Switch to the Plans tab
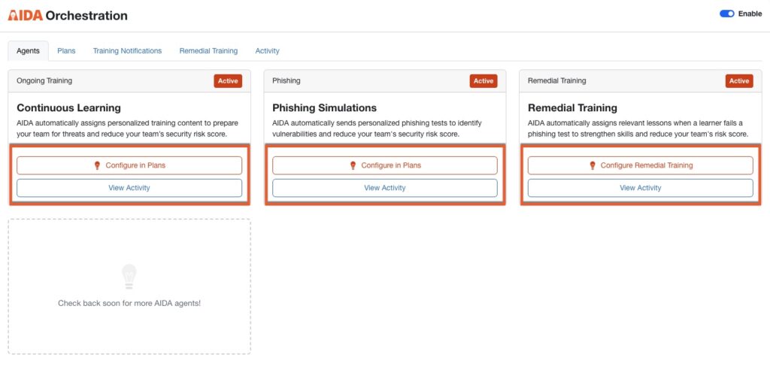 [66, 51]
